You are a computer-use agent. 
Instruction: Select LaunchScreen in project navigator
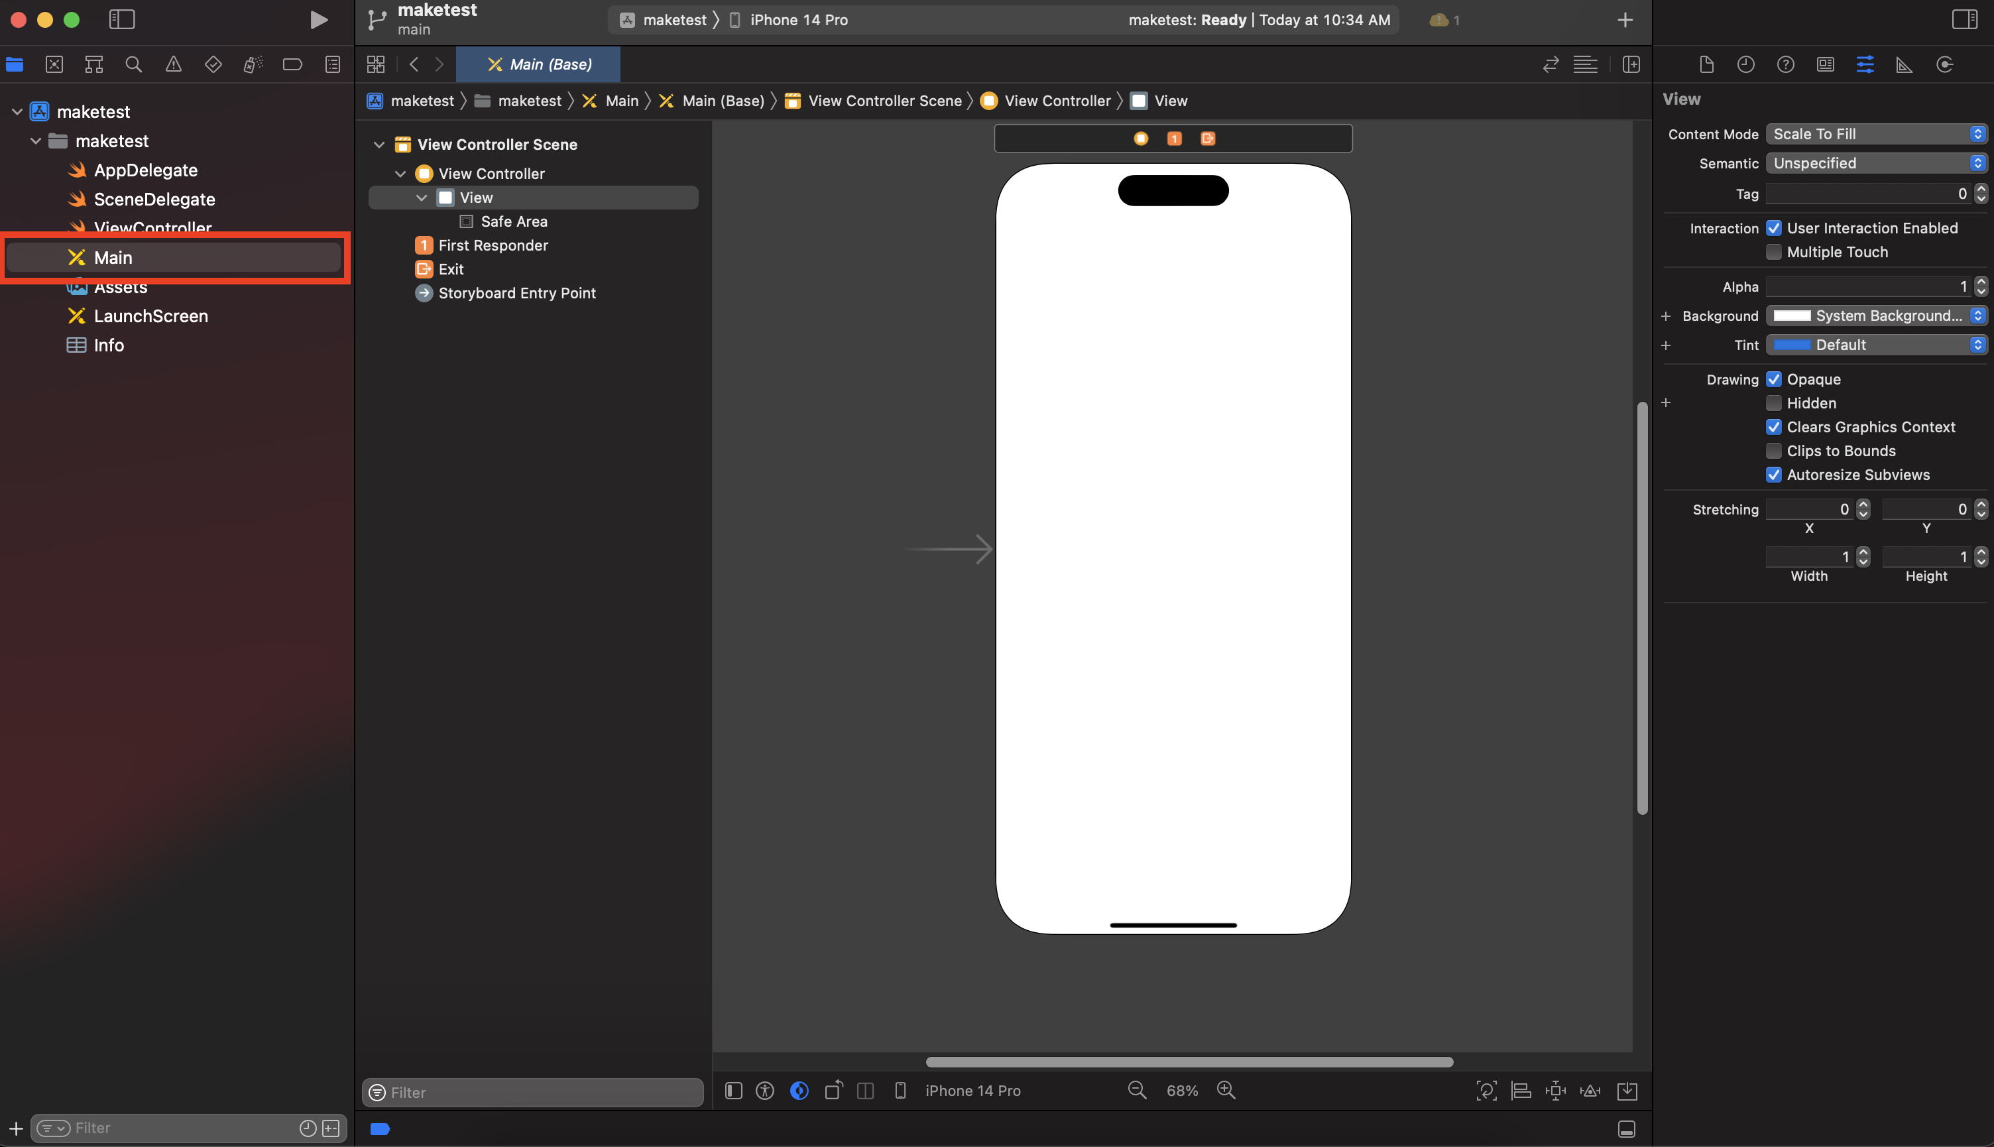pos(150,316)
